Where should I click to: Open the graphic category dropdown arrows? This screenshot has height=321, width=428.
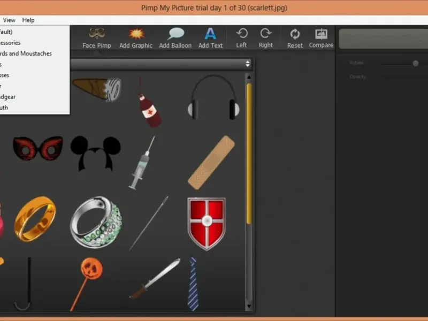click(248, 64)
